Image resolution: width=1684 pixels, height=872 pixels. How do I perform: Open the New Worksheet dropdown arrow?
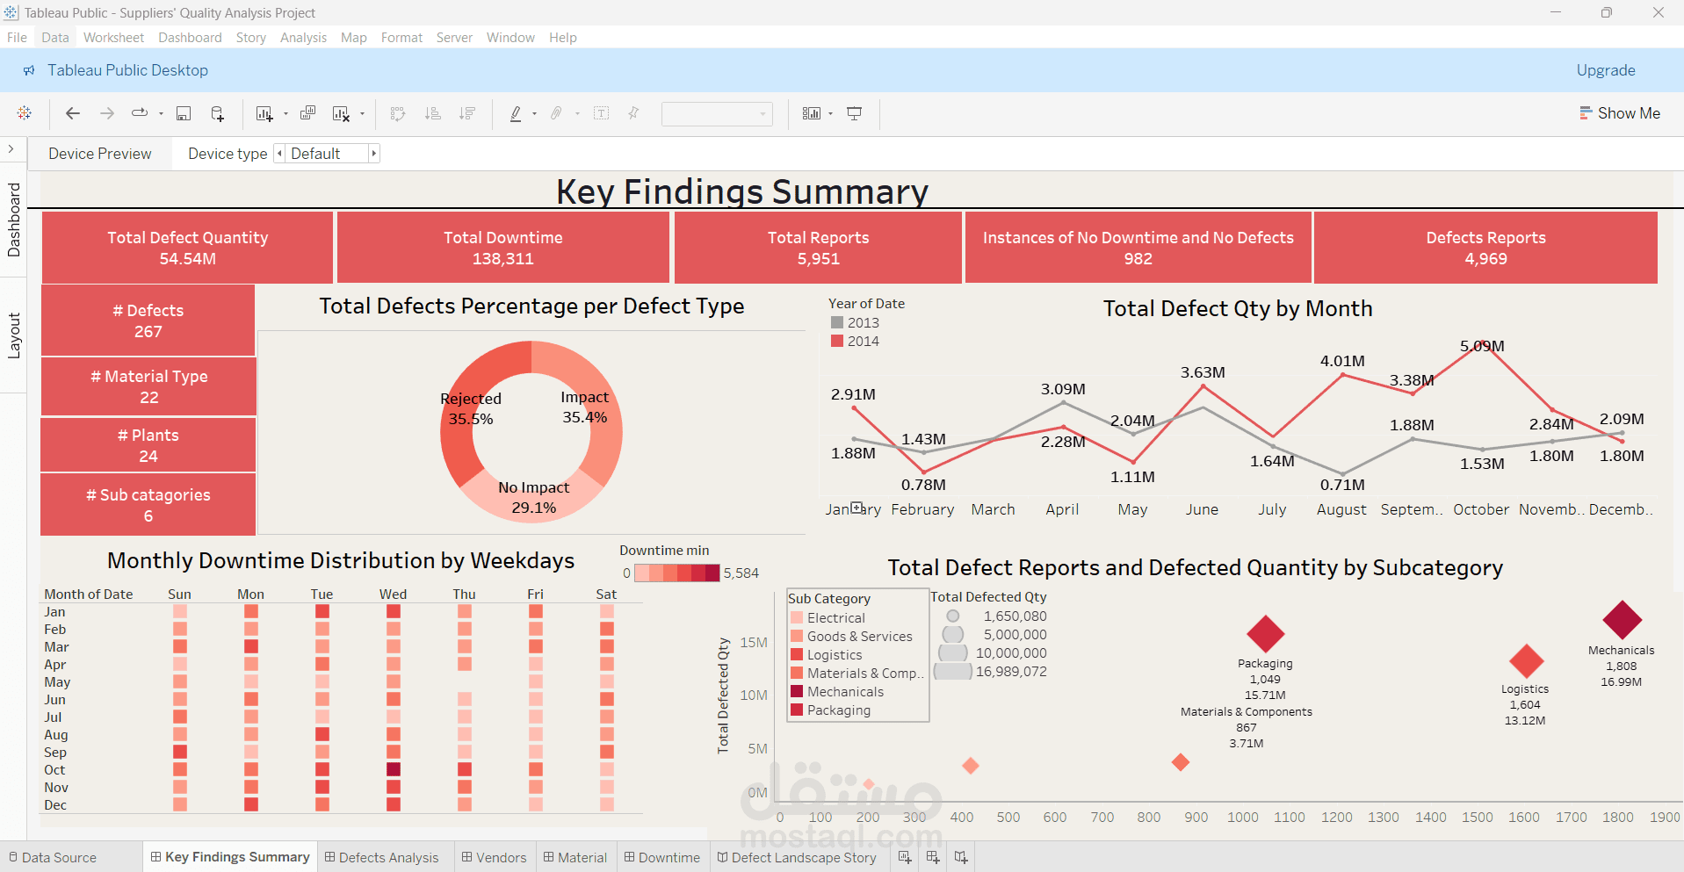point(285,113)
